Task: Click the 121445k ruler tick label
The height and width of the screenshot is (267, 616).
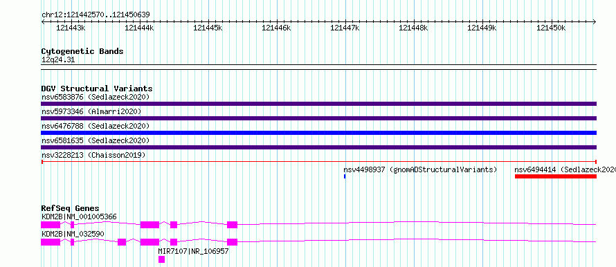Action: (x=208, y=28)
